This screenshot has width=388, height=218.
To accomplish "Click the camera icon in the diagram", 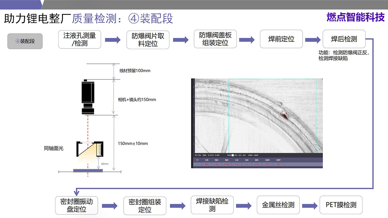I will coord(88,97).
